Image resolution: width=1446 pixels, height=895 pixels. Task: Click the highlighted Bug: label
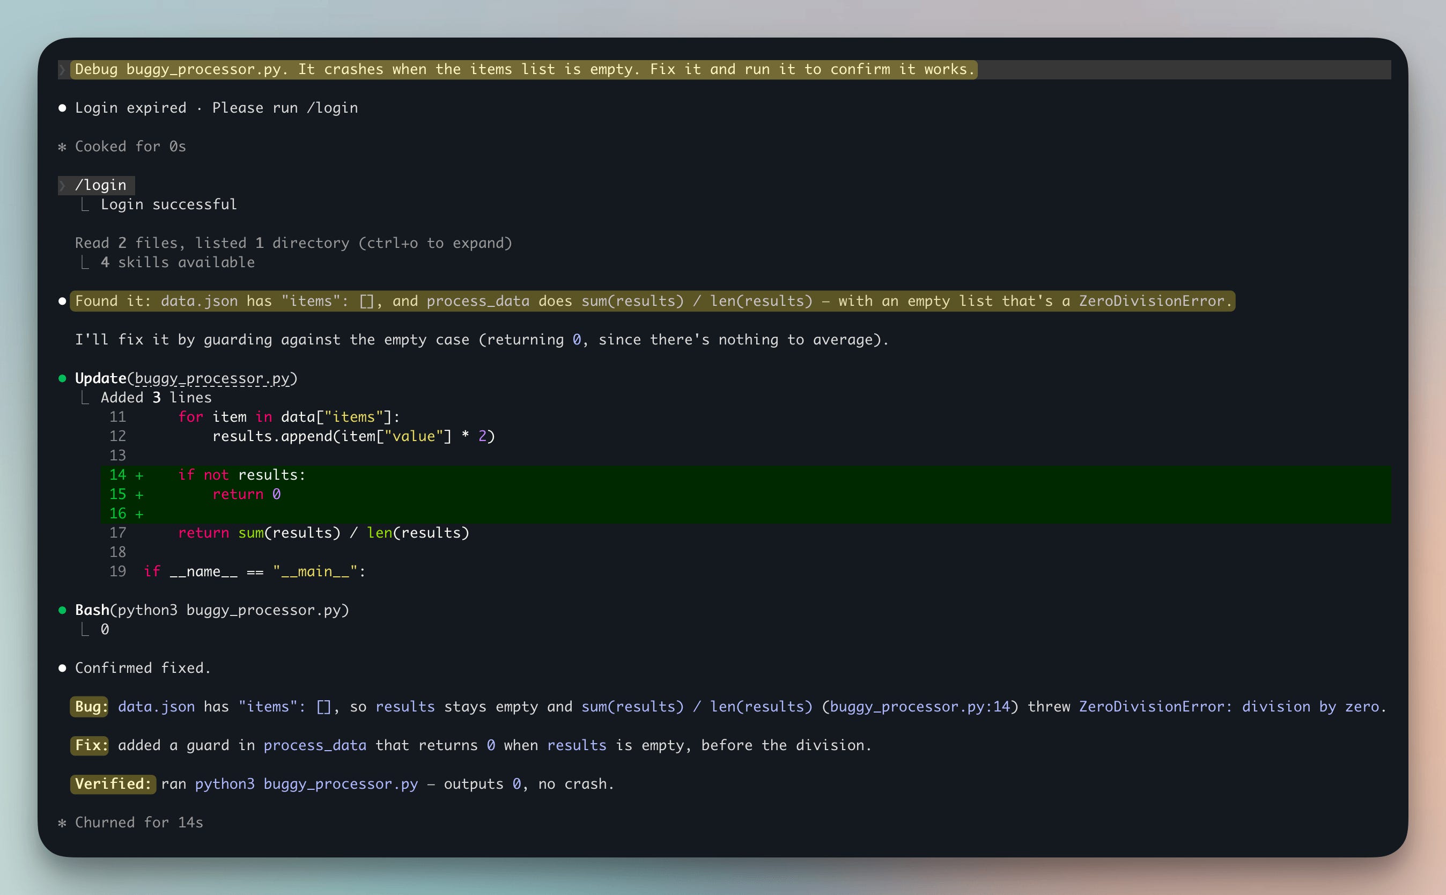click(90, 707)
